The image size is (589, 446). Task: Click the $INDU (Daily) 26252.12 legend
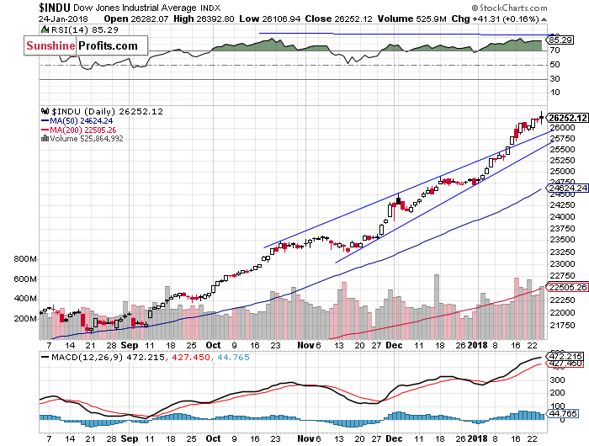tap(107, 112)
